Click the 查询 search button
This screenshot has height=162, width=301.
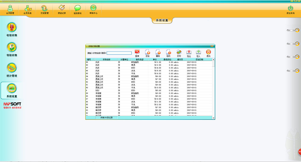click(137, 53)
